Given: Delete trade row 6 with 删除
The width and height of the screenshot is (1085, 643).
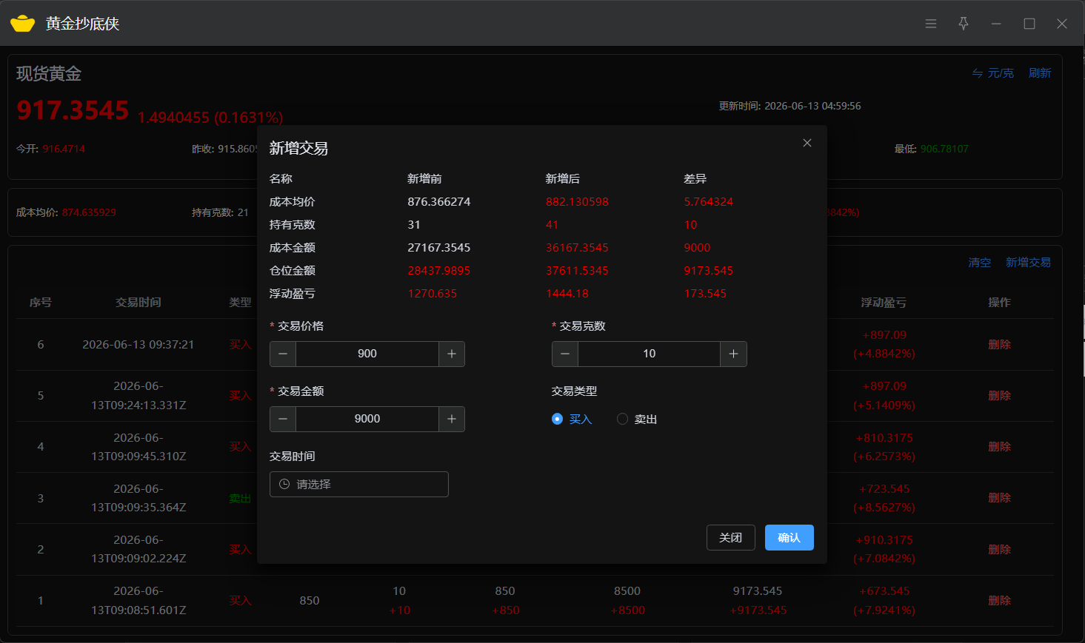Looking at the screenshot, I should coord(999,344).
